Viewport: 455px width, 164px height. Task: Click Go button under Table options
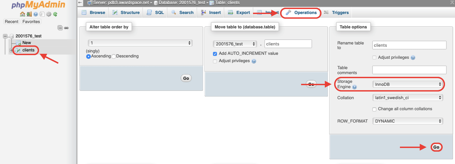pos(436,147)
